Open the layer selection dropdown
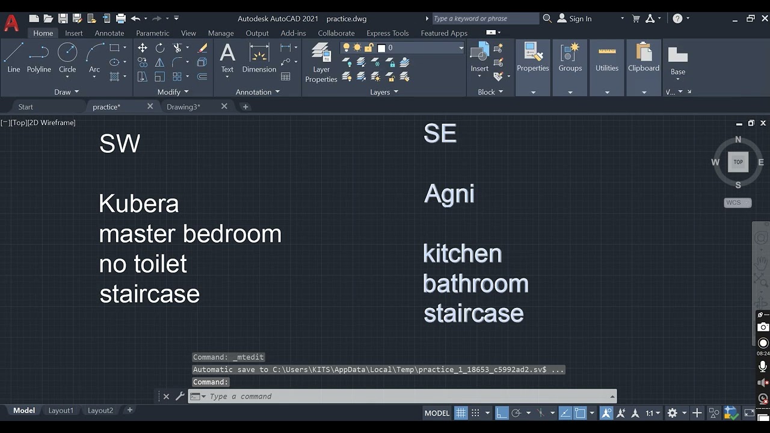The height and width of the screenshot is (433, 770). (461, 48)
